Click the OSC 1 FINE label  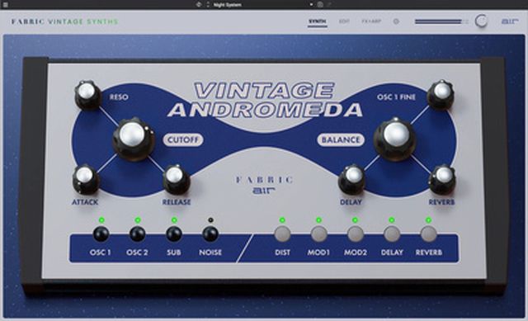pos(396,97)
